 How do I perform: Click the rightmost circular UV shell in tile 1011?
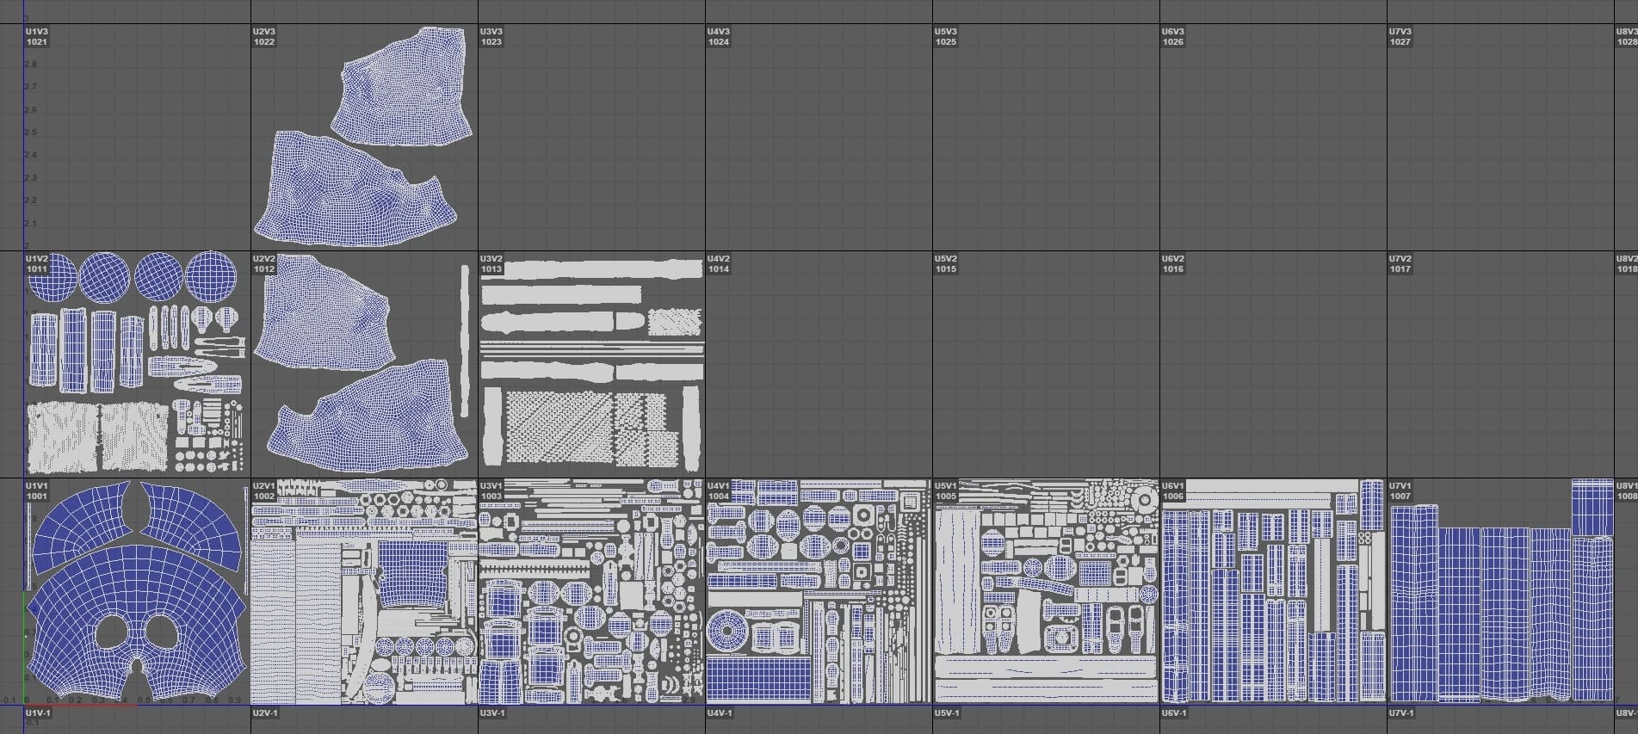pyautogui.click(x=211, y=275)
